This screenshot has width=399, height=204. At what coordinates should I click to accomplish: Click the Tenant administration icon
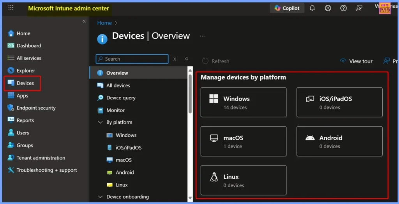point(11,158)
